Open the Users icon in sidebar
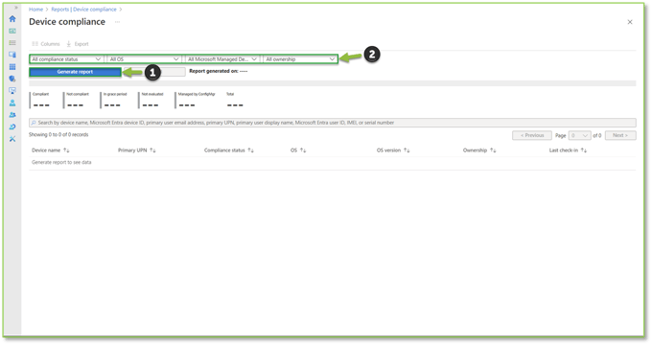 [12, 103]
